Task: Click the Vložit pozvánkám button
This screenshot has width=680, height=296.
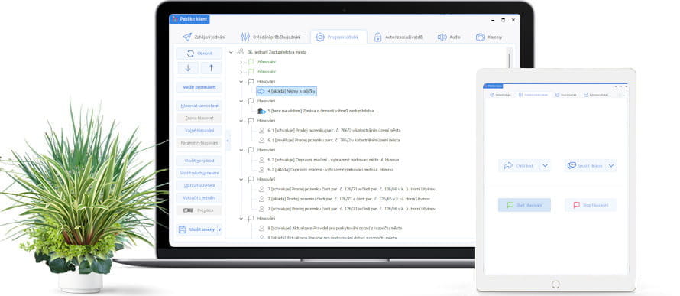Action: [x=199, y=87]
